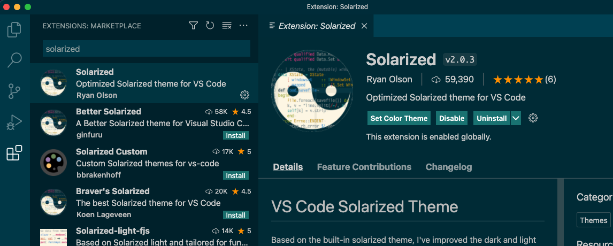Open the Run and Debug view
613x246 pixels.
[14, 122]
